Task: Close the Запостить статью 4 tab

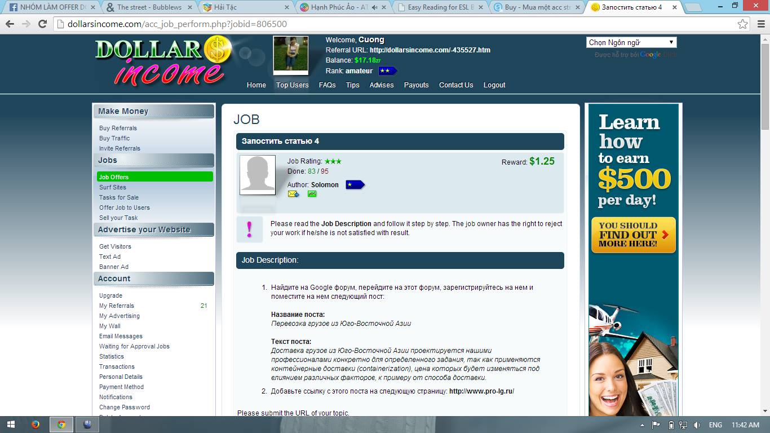Action: click(x=674, y=7)
